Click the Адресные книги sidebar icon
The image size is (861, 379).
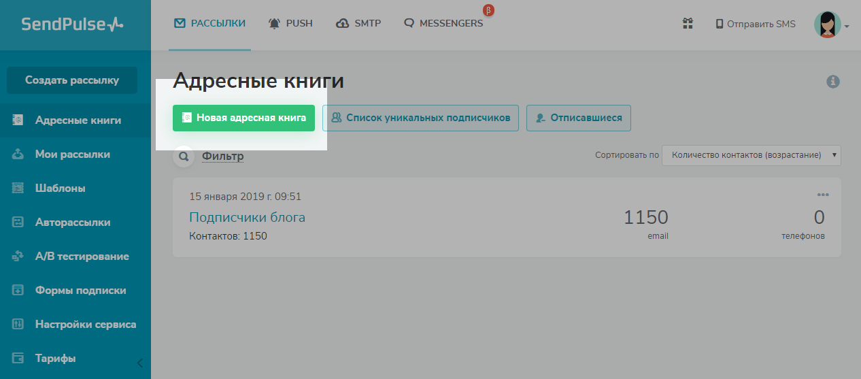(x=18, y=120)
